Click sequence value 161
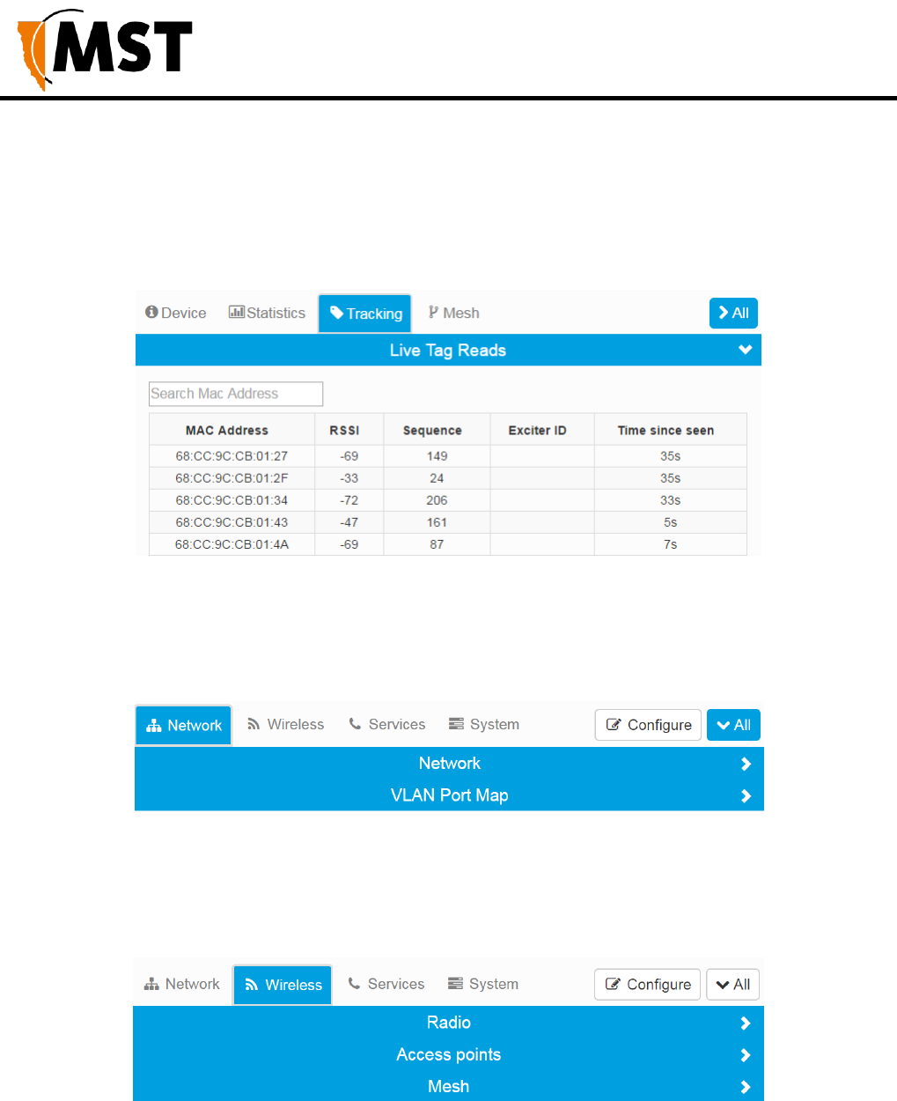 tap(437, 522)
